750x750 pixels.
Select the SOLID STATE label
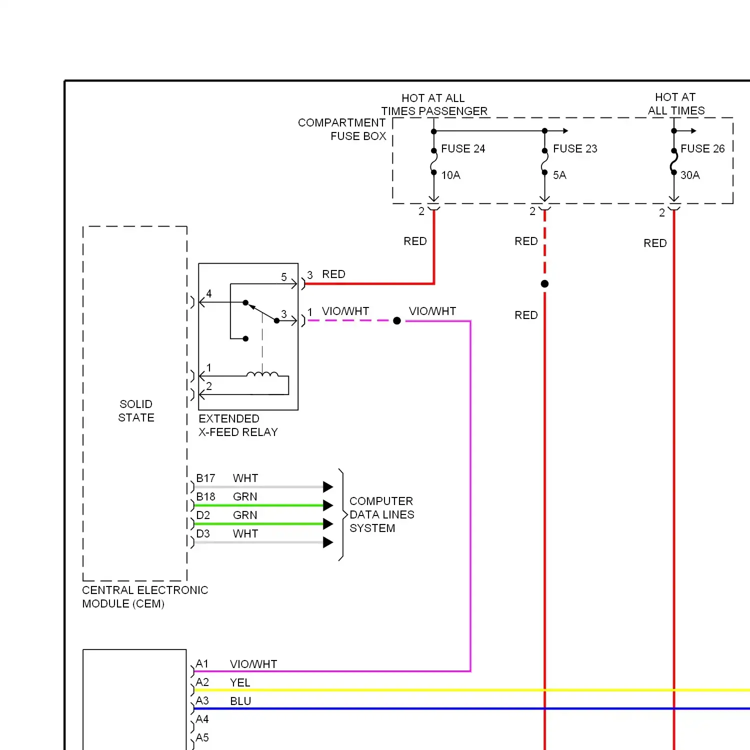[x=136, y=410]
